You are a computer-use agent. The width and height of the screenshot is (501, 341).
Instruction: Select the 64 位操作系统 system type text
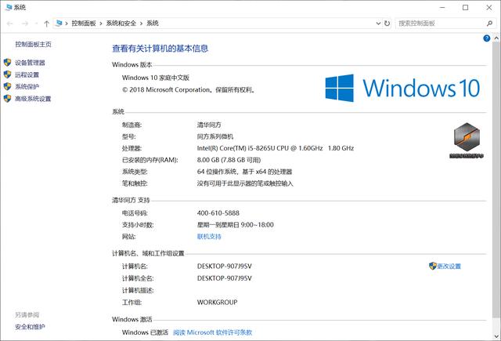point(244,172)
